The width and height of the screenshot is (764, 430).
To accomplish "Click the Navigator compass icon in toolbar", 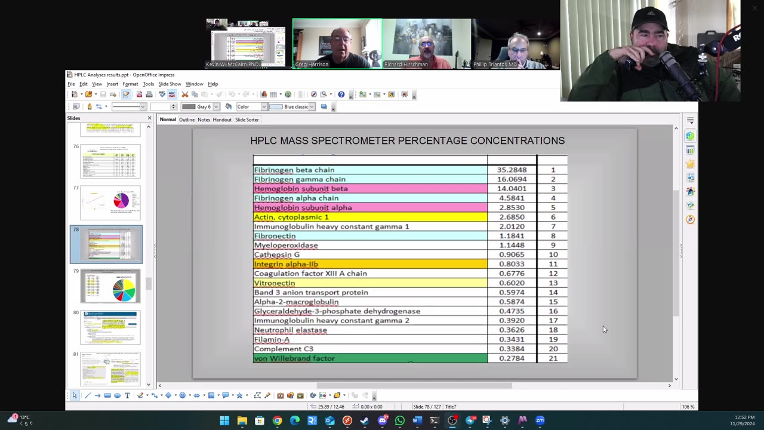I will pos(313,94).
